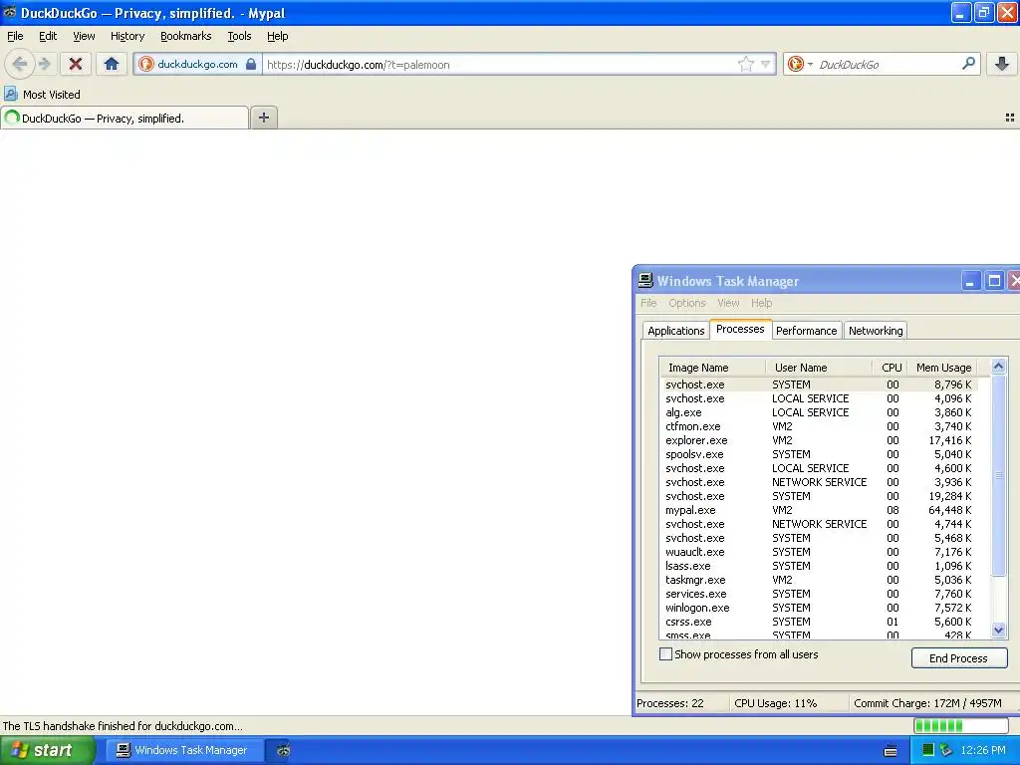Open the browser View menu
Viewport: 1020px width, 765px height.
pos(84,37)
